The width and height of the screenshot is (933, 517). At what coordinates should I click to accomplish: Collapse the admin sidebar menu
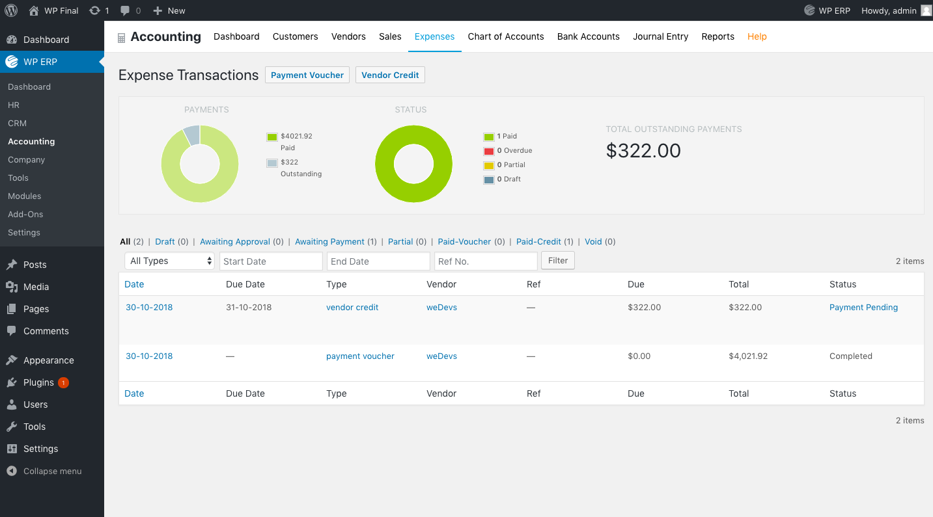click(x=52, y=471)
